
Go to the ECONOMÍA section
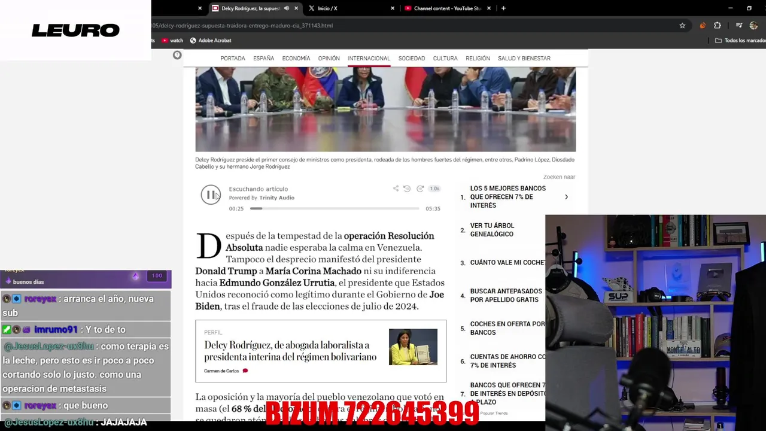[x=296, y=58]
